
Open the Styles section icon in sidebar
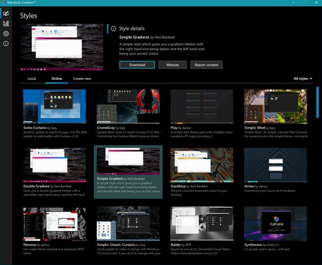tap(6, 14)
